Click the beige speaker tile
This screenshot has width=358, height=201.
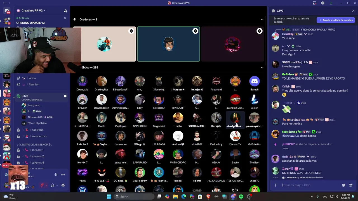pyautogui.click(x=104, y=44)
